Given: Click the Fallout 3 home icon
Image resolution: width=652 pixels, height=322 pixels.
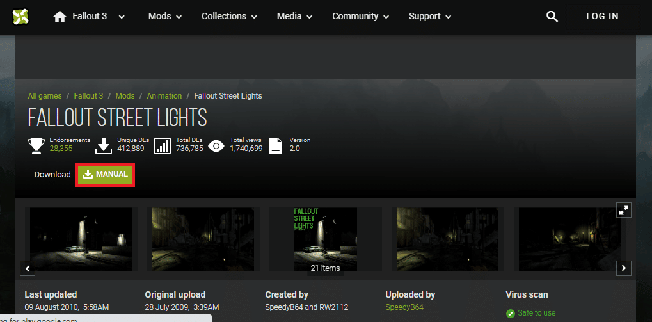Looking at the screenshot, I should pos(60,17).
